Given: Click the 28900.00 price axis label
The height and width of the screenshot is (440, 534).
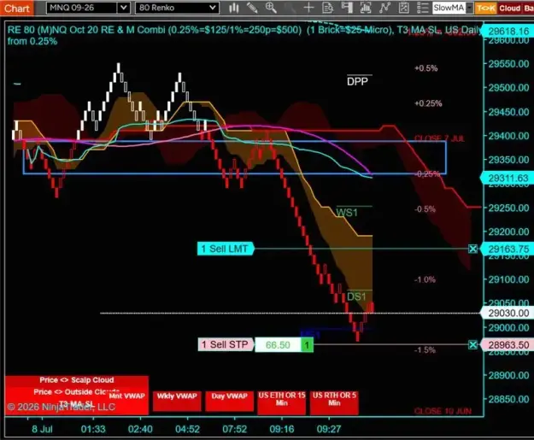Looking at the screenshot, I should [509, 375].
